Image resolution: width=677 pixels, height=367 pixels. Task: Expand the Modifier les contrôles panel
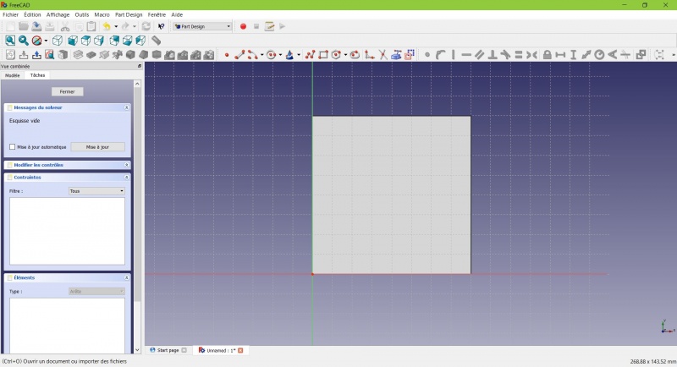pyautogui.click(x=126, y=165)
